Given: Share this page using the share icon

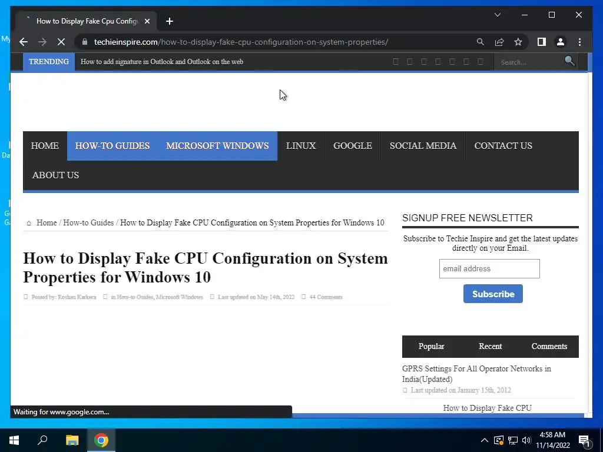Looking at the screenshot, I should pos(499,42).
